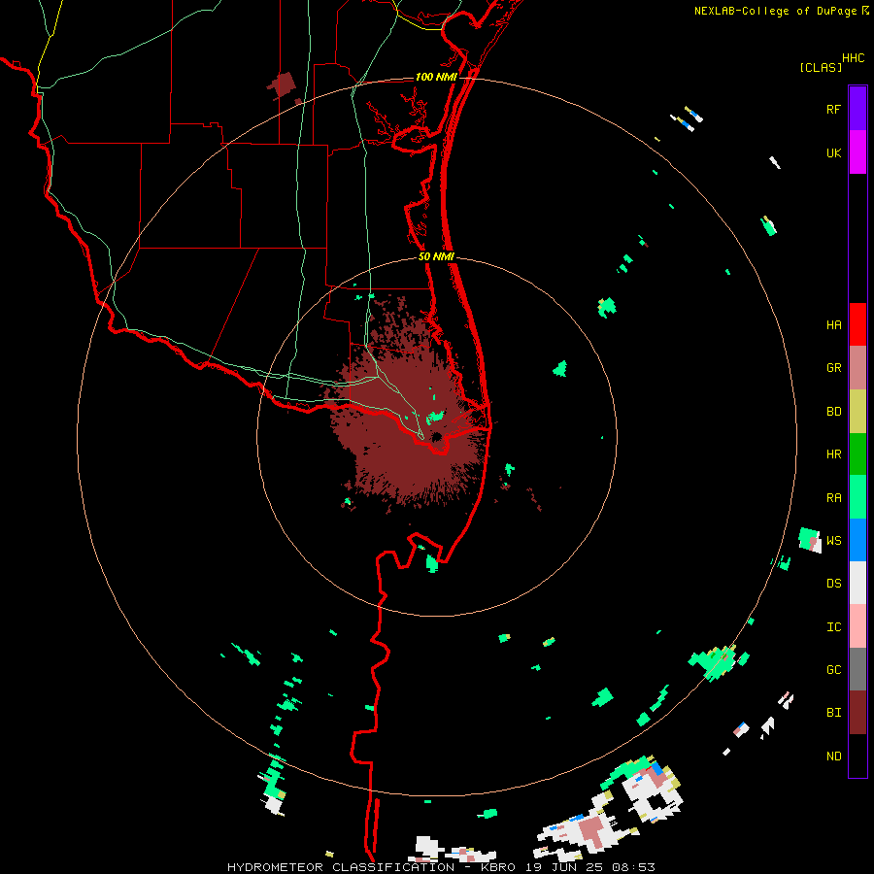Click the 'RA' legend label
The width and height of the screenshot is (874, 874).
[833, 498]
